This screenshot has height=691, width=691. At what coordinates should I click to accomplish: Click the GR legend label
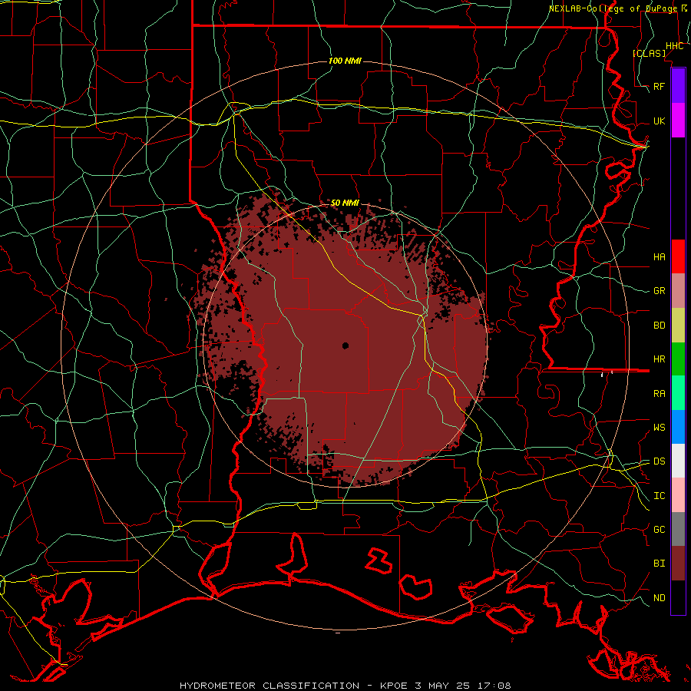(x=659, y=291)
